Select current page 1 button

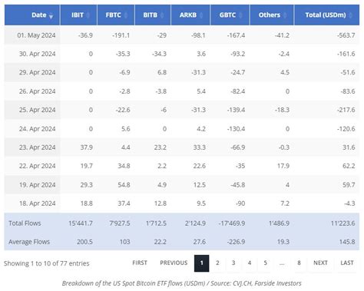click(202, 263)
